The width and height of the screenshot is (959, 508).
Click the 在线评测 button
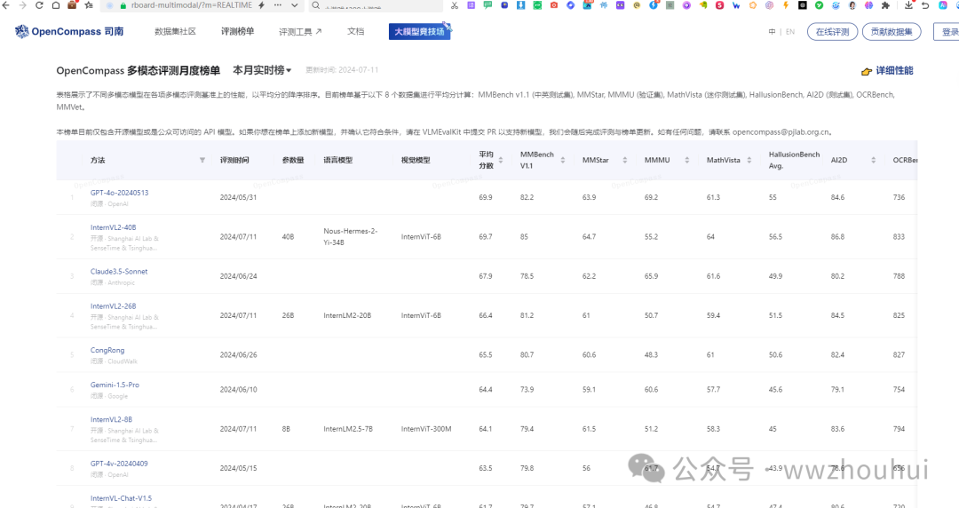coord(832,32)
